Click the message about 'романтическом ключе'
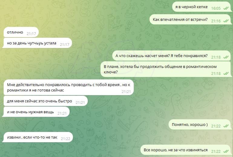The height and width of the screenshot is (157, 233). tap(166, 69)
